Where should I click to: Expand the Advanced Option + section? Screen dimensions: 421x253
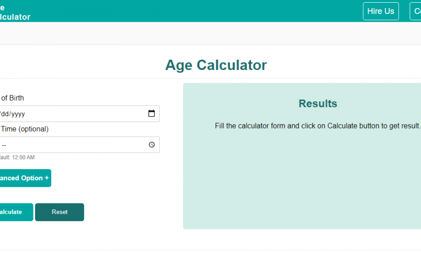(25, 178)
